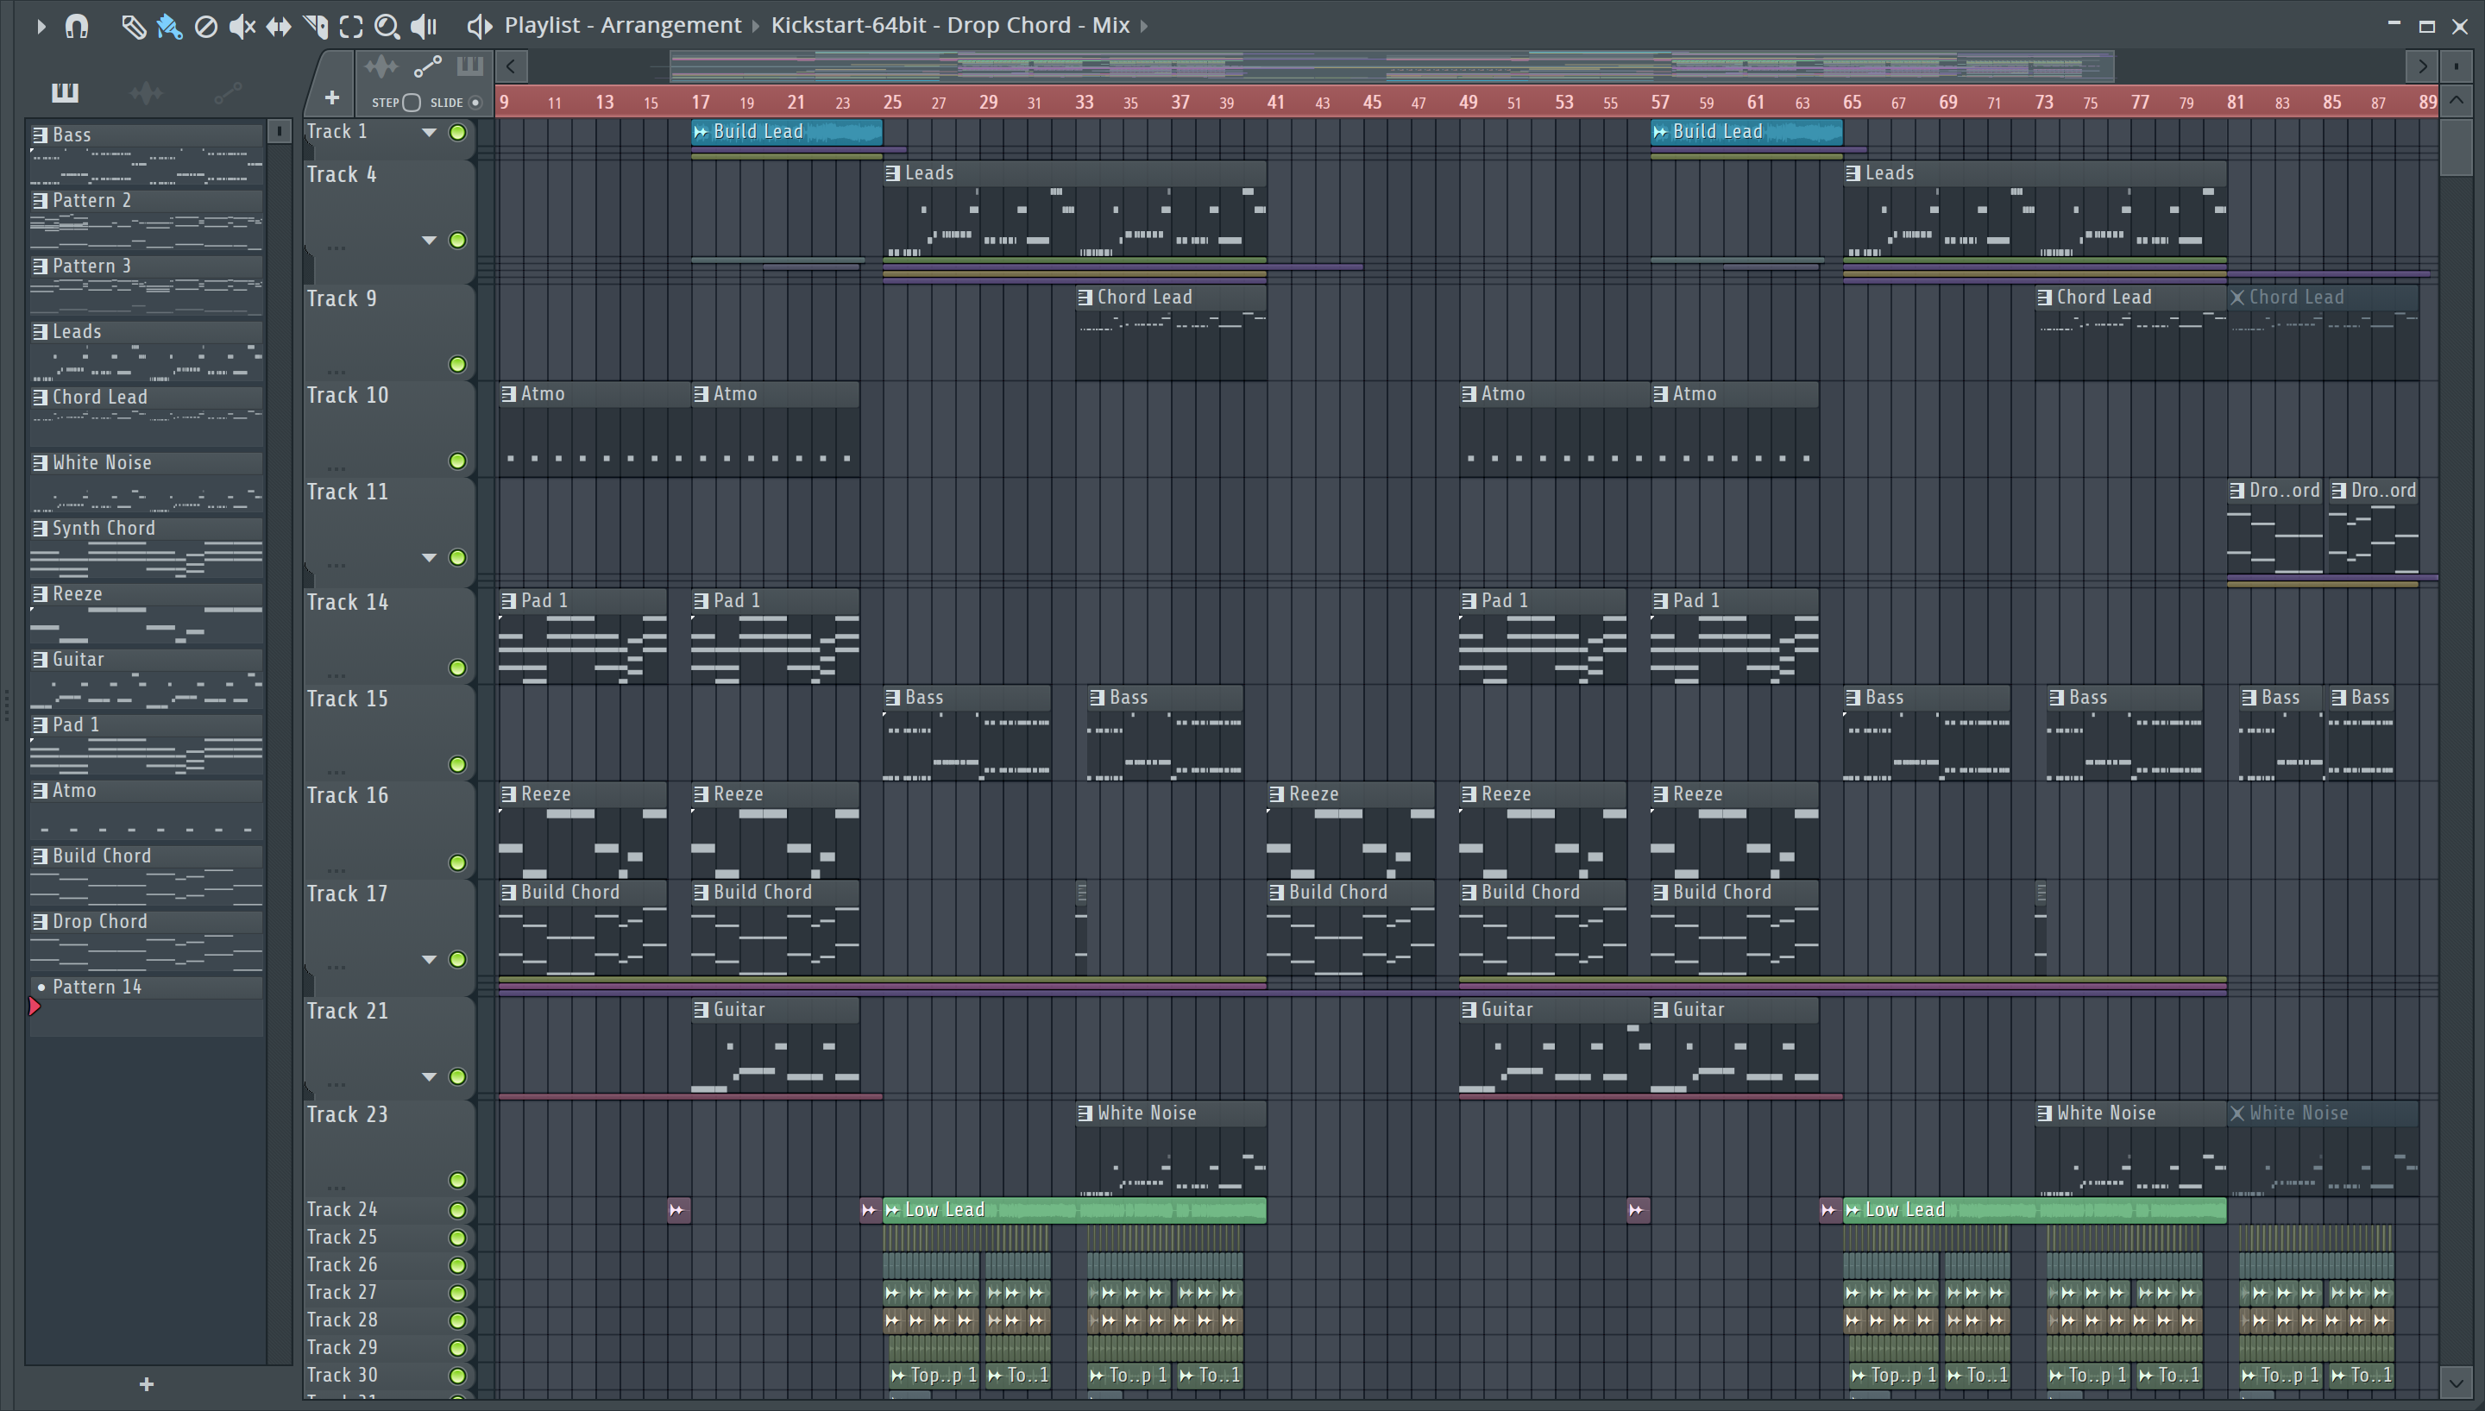Viewport: 2485px width, 1411px height.
Task: Click the left arrow of the overview bar
Action: [511, 66]
